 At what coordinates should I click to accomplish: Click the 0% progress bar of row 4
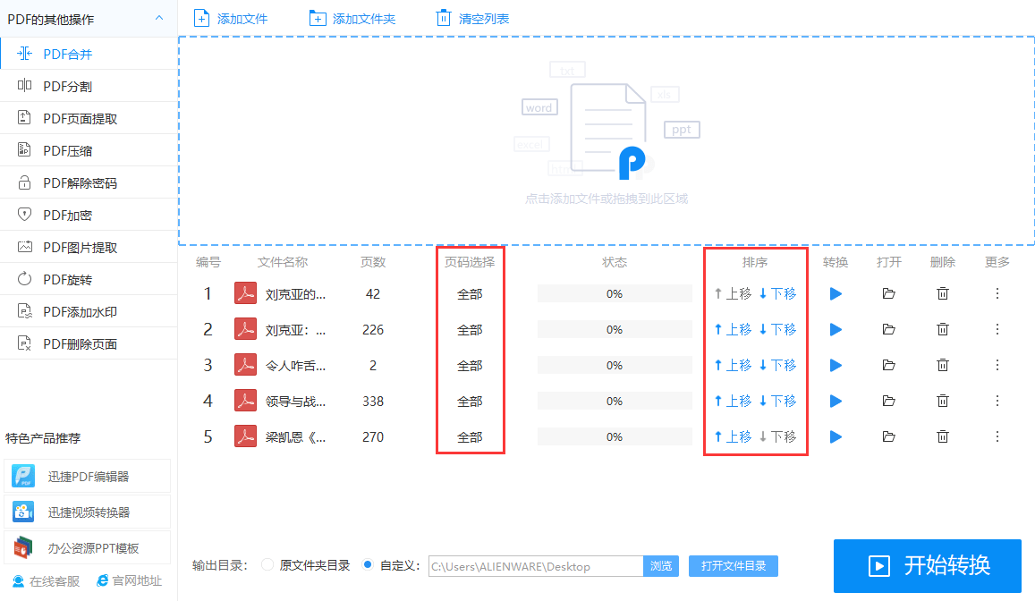(x=615, y=401)
